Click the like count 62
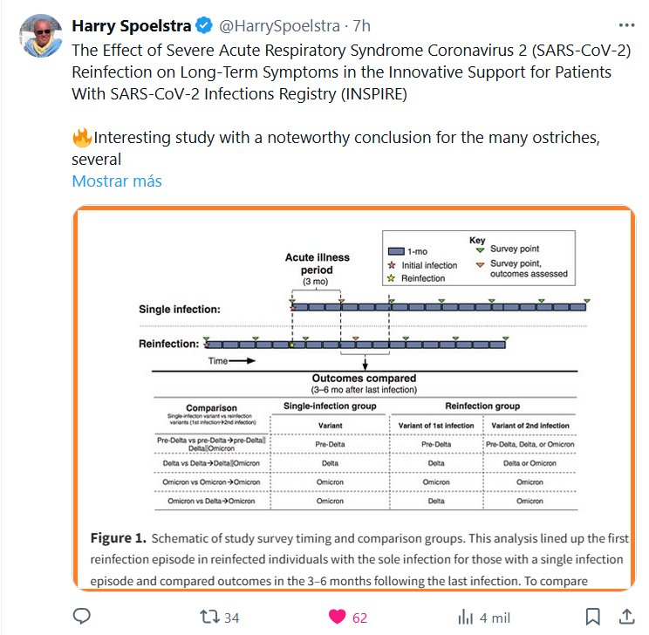Screen dimensions: 649x635 (359, 618)
